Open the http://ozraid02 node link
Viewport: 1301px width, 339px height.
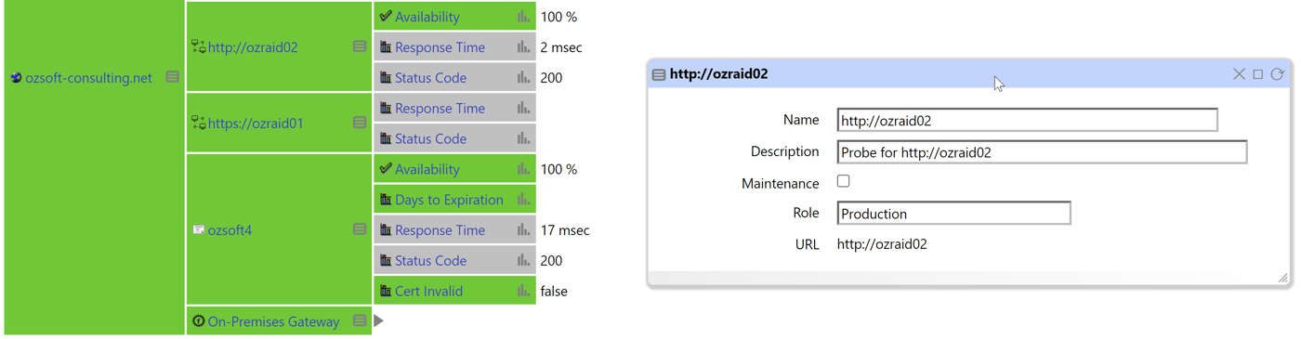253,47
